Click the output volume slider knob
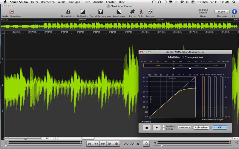The height and width of the screenshot is (149, 239). pos(162,146)
